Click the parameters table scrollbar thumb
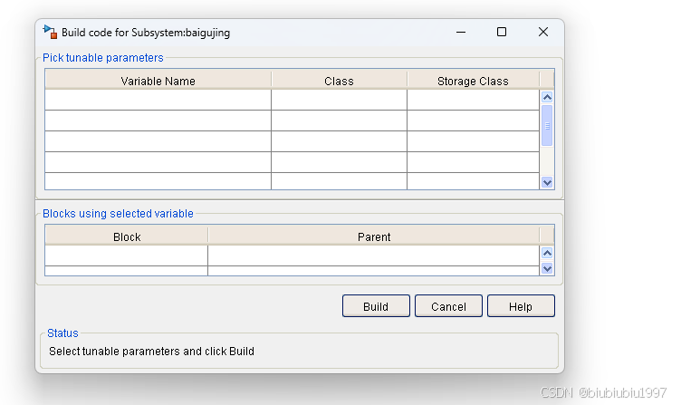The image size is (681, 405). [x=547, y=126]
